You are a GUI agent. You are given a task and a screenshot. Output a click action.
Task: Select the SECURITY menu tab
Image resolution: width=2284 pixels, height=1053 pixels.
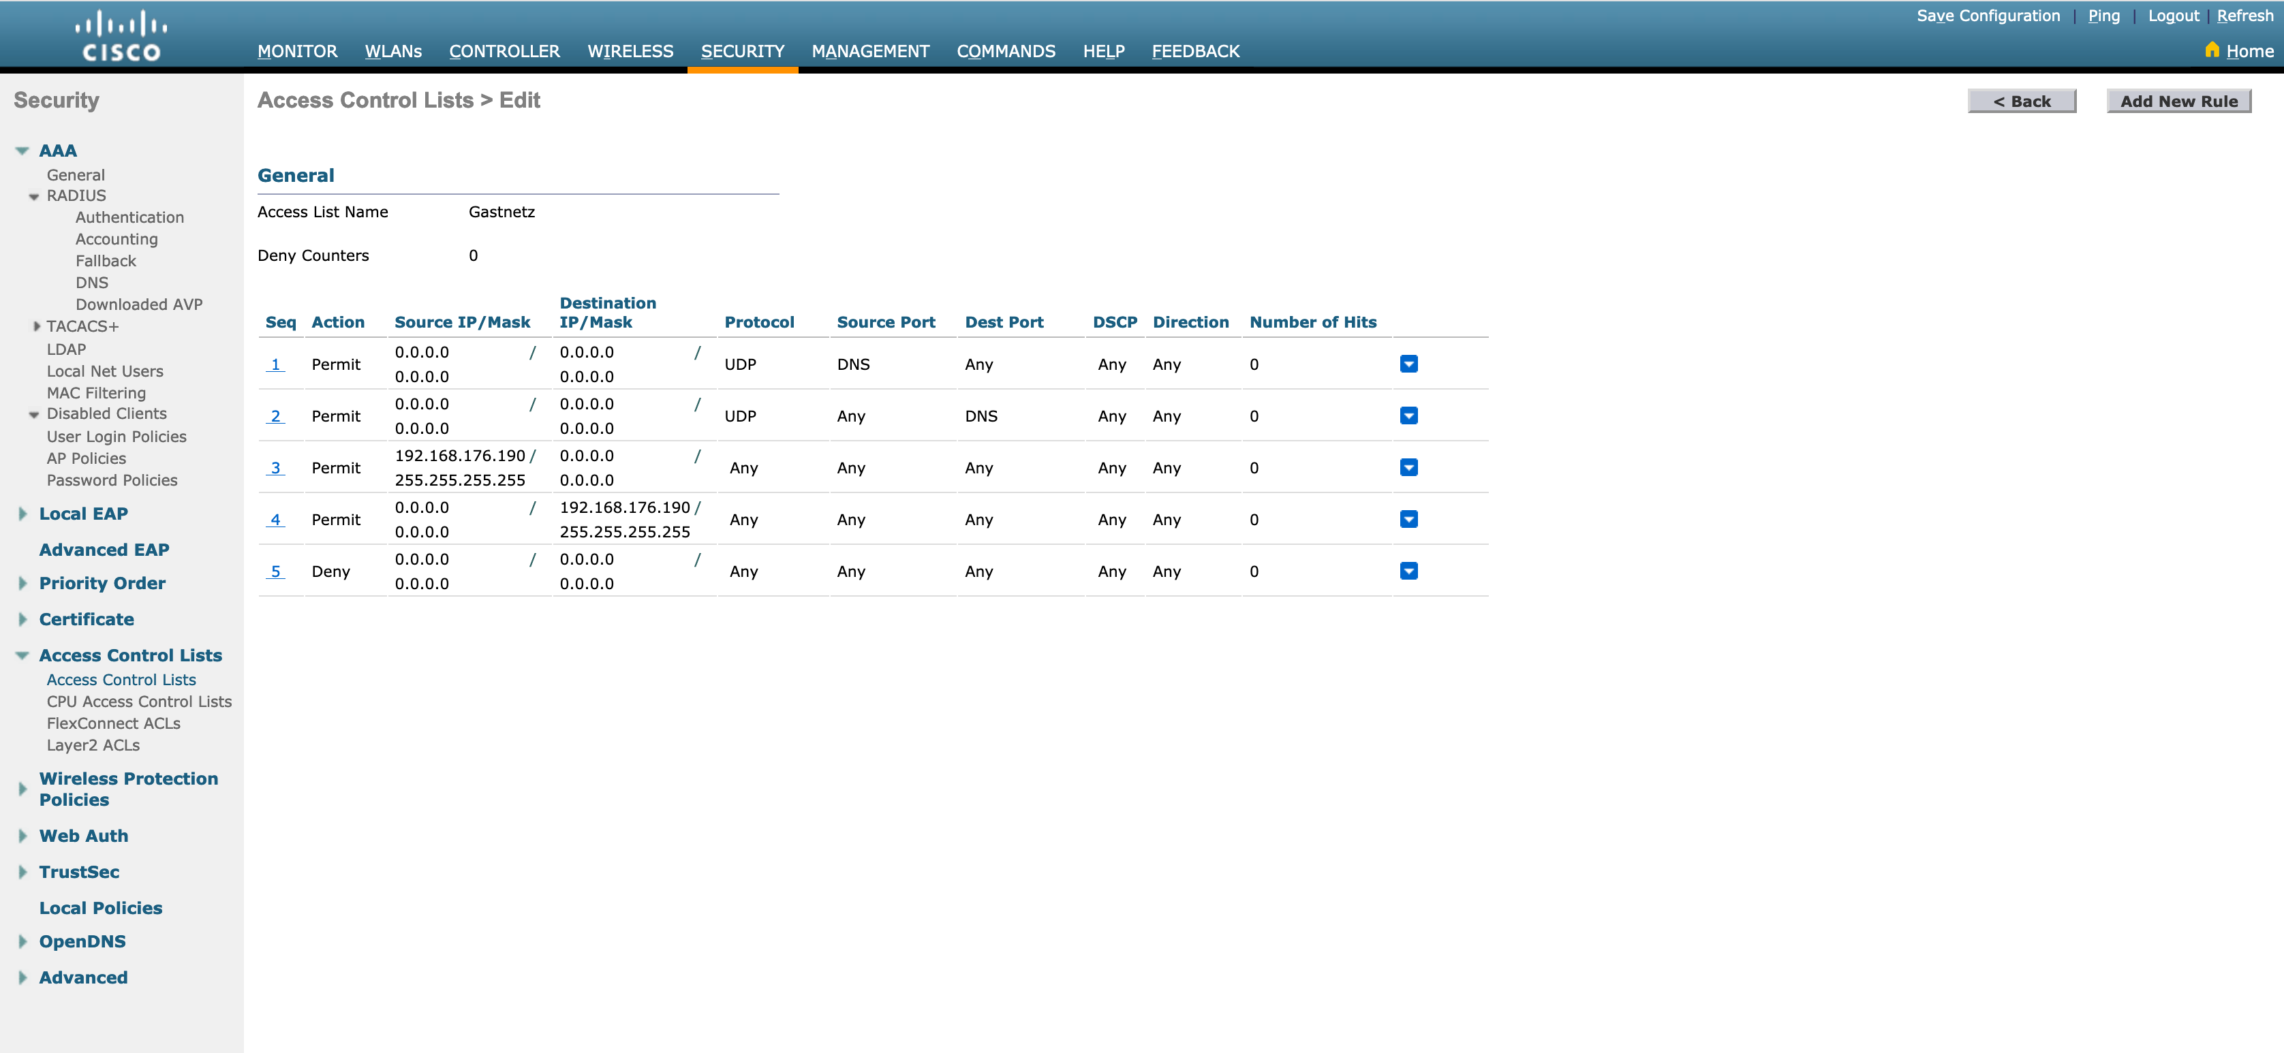(x=742, y=51)
